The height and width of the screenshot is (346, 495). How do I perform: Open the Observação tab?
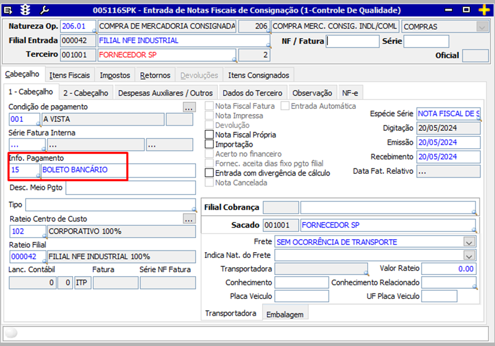312,93
